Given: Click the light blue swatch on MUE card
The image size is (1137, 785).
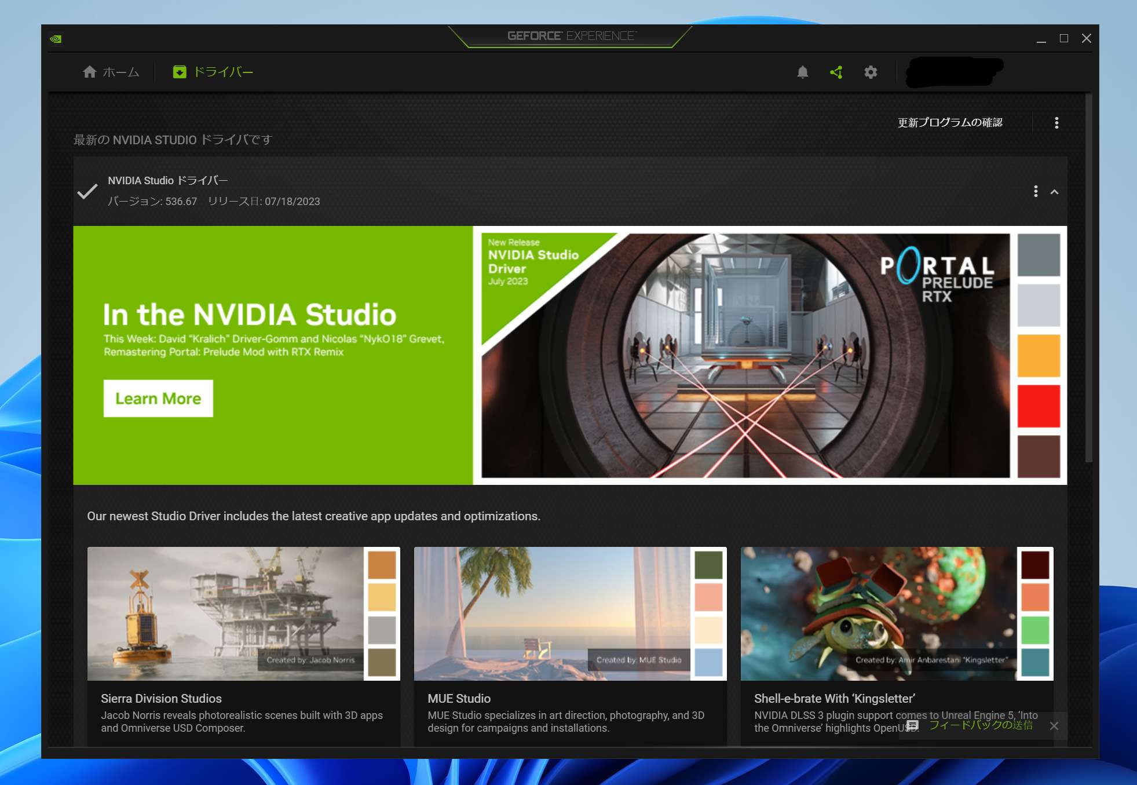Looking at the screenshot, I should [x=708, y=662].
